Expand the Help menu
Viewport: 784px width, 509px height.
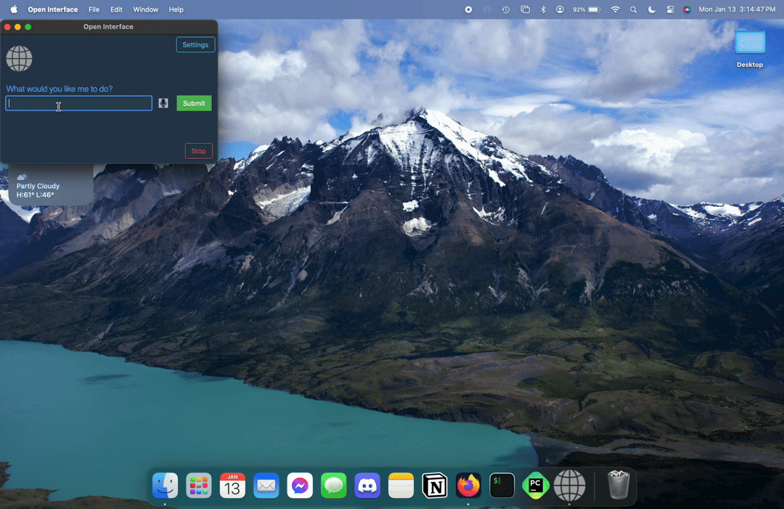[x=176, y=9]
